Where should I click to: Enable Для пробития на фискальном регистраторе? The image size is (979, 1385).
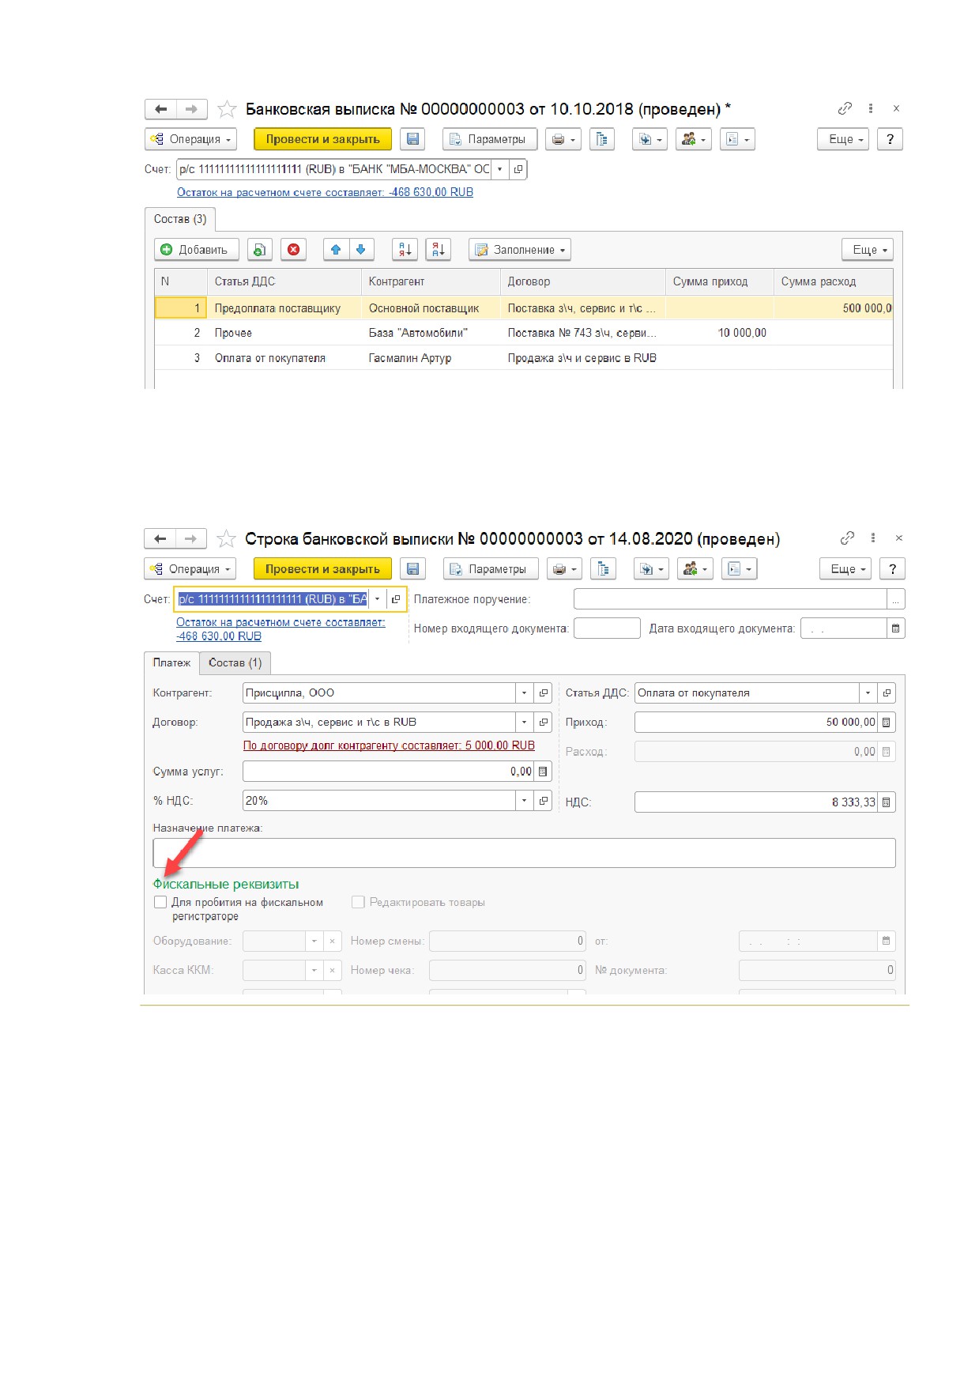(x=160, y=902)
